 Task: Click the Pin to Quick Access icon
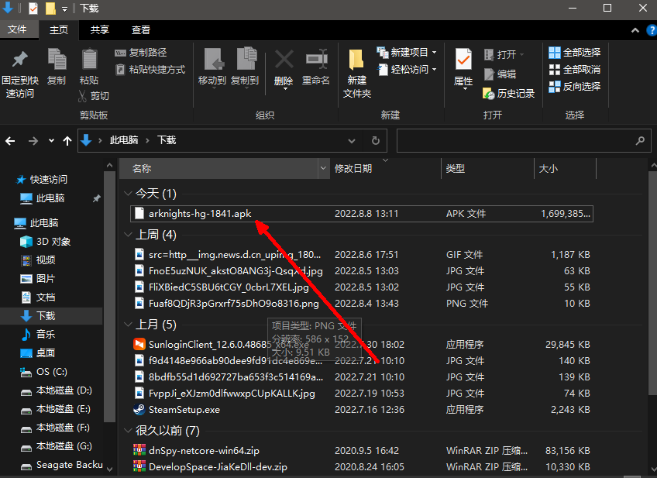(x=20, y=60)
